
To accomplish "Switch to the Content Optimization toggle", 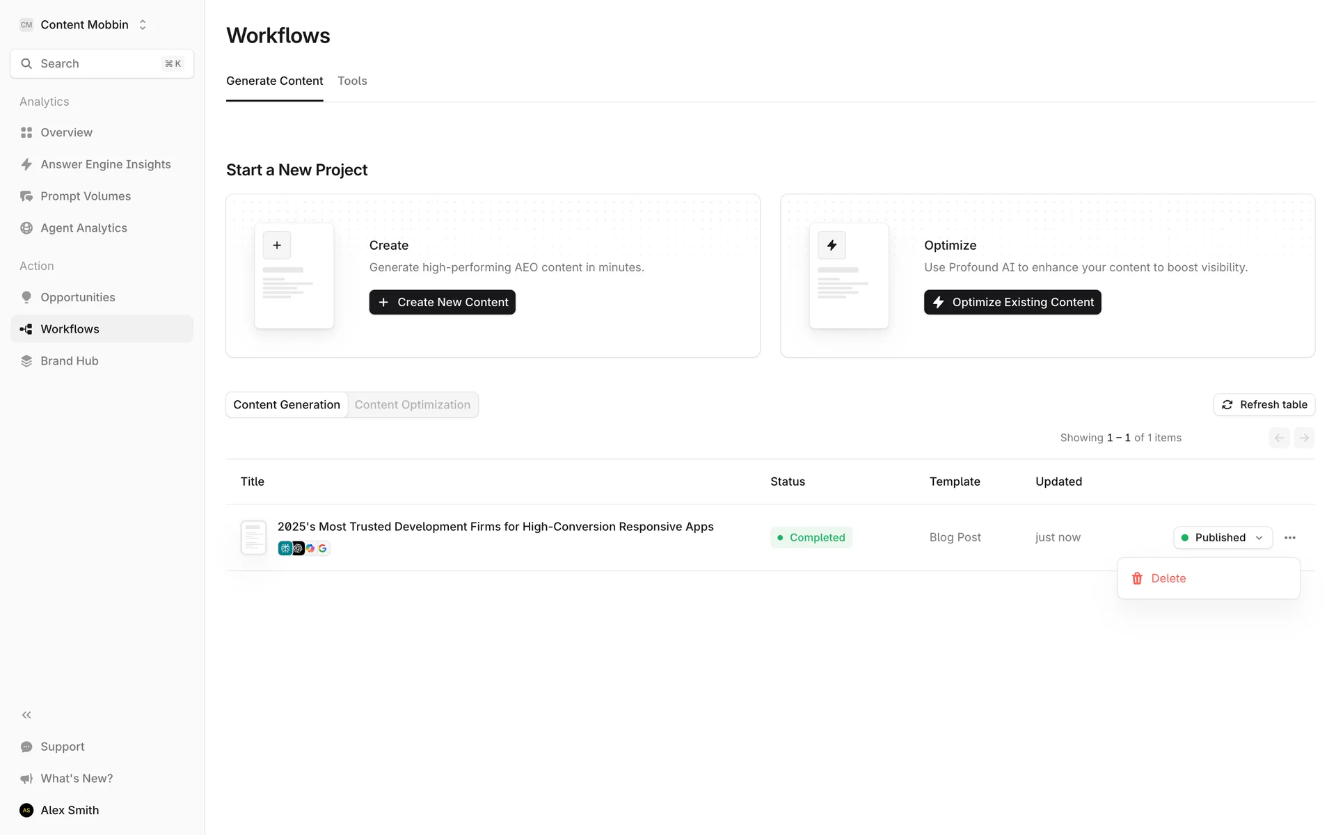I will [412, 405].
